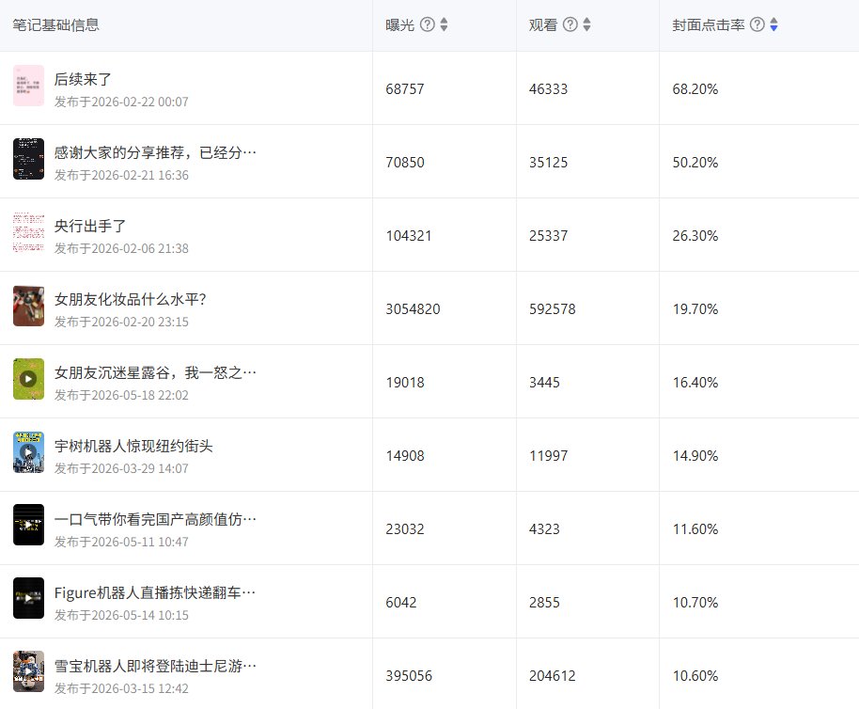The width and height of the screenshot is (859, 709).
Task: Open note 一口气带你看完国产高颜值仿
Action: point(155,520)
